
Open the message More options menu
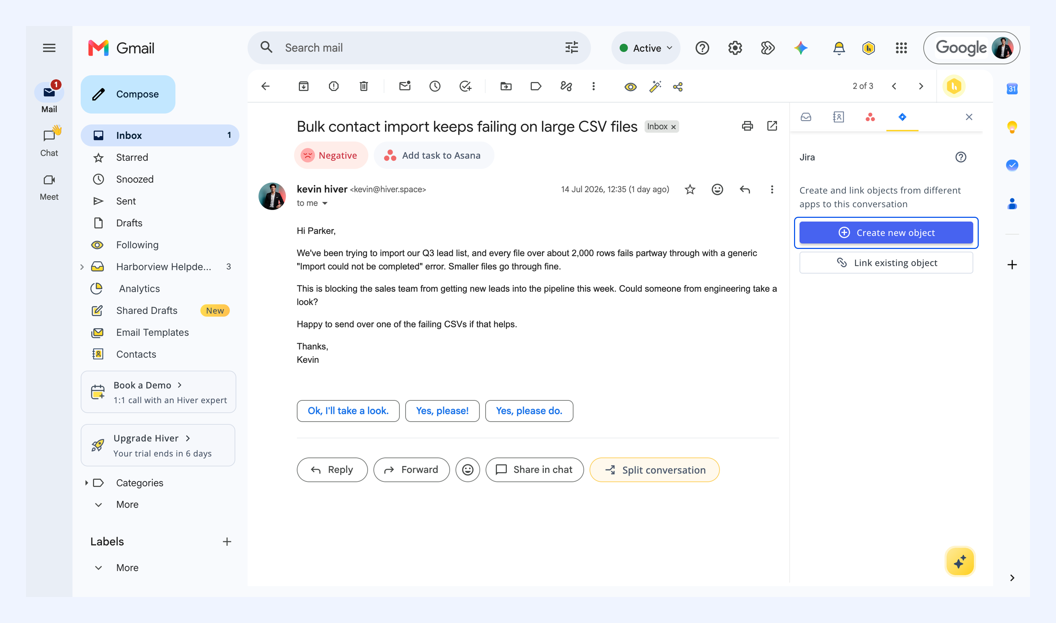pos(772,190)
